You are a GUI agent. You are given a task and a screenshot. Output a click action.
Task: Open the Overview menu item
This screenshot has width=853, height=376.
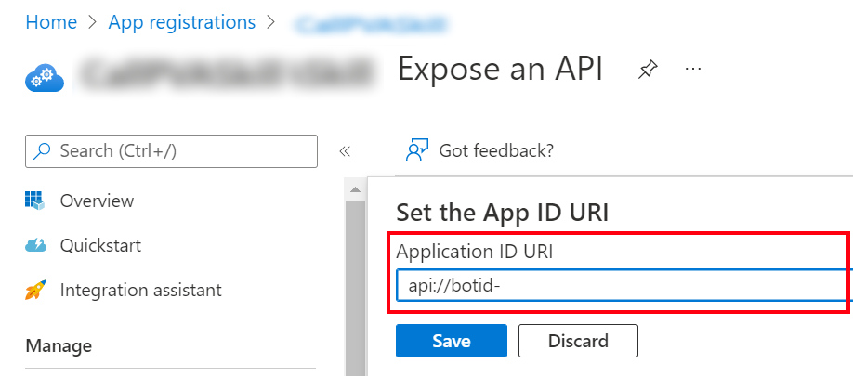(97, 201)
